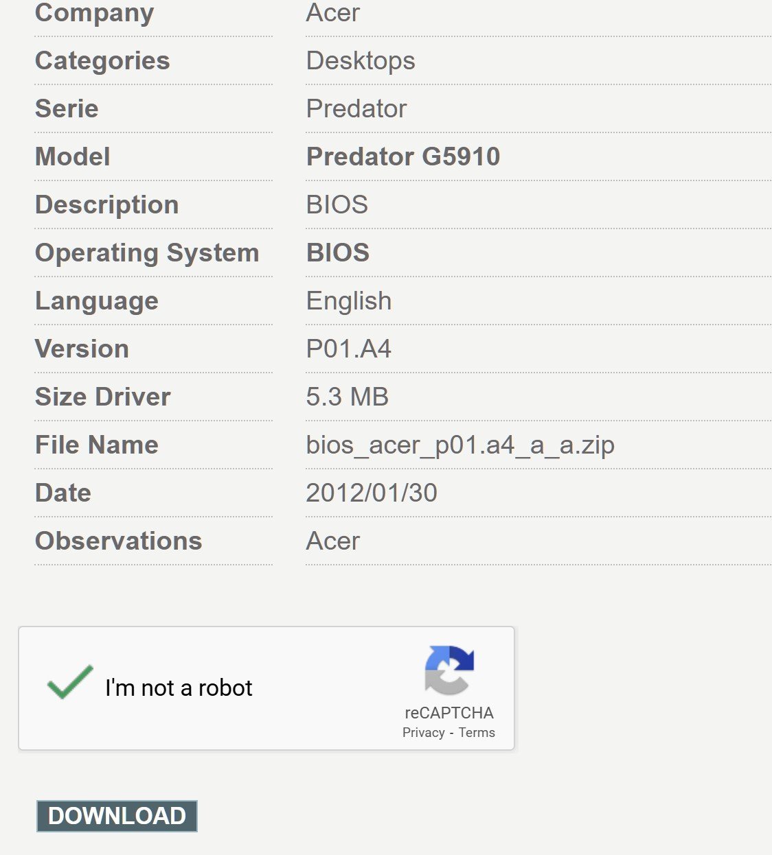
Task: Click the reCAPTCHA logo icon
Action: (x=449, y=670)
